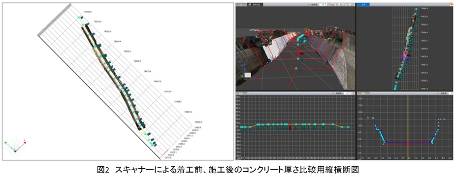This screenshot has height=177, width=456.
Task: Click the icon right after the 3D home icon
Action: [332, 4]
